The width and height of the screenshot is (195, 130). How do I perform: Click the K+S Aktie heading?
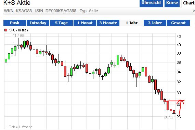click(x=17, y=3)
